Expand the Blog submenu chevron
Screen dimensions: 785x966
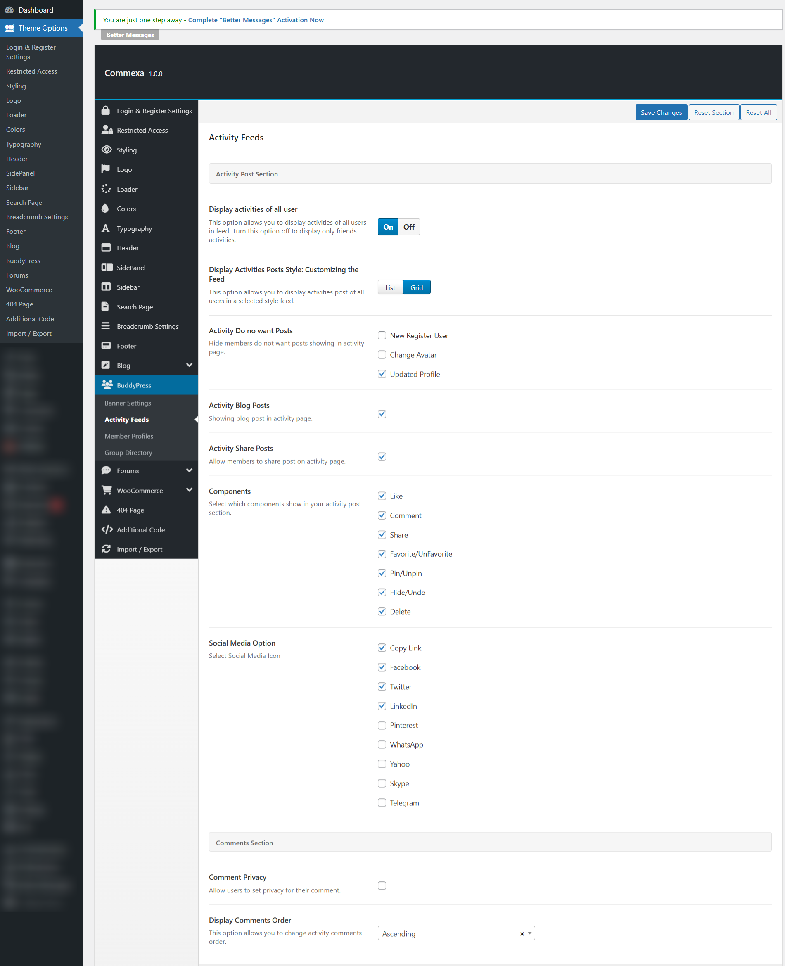click(189, 365)
